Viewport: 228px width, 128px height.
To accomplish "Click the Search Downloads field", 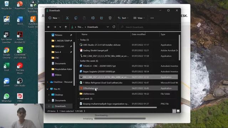I will (149, 27).
